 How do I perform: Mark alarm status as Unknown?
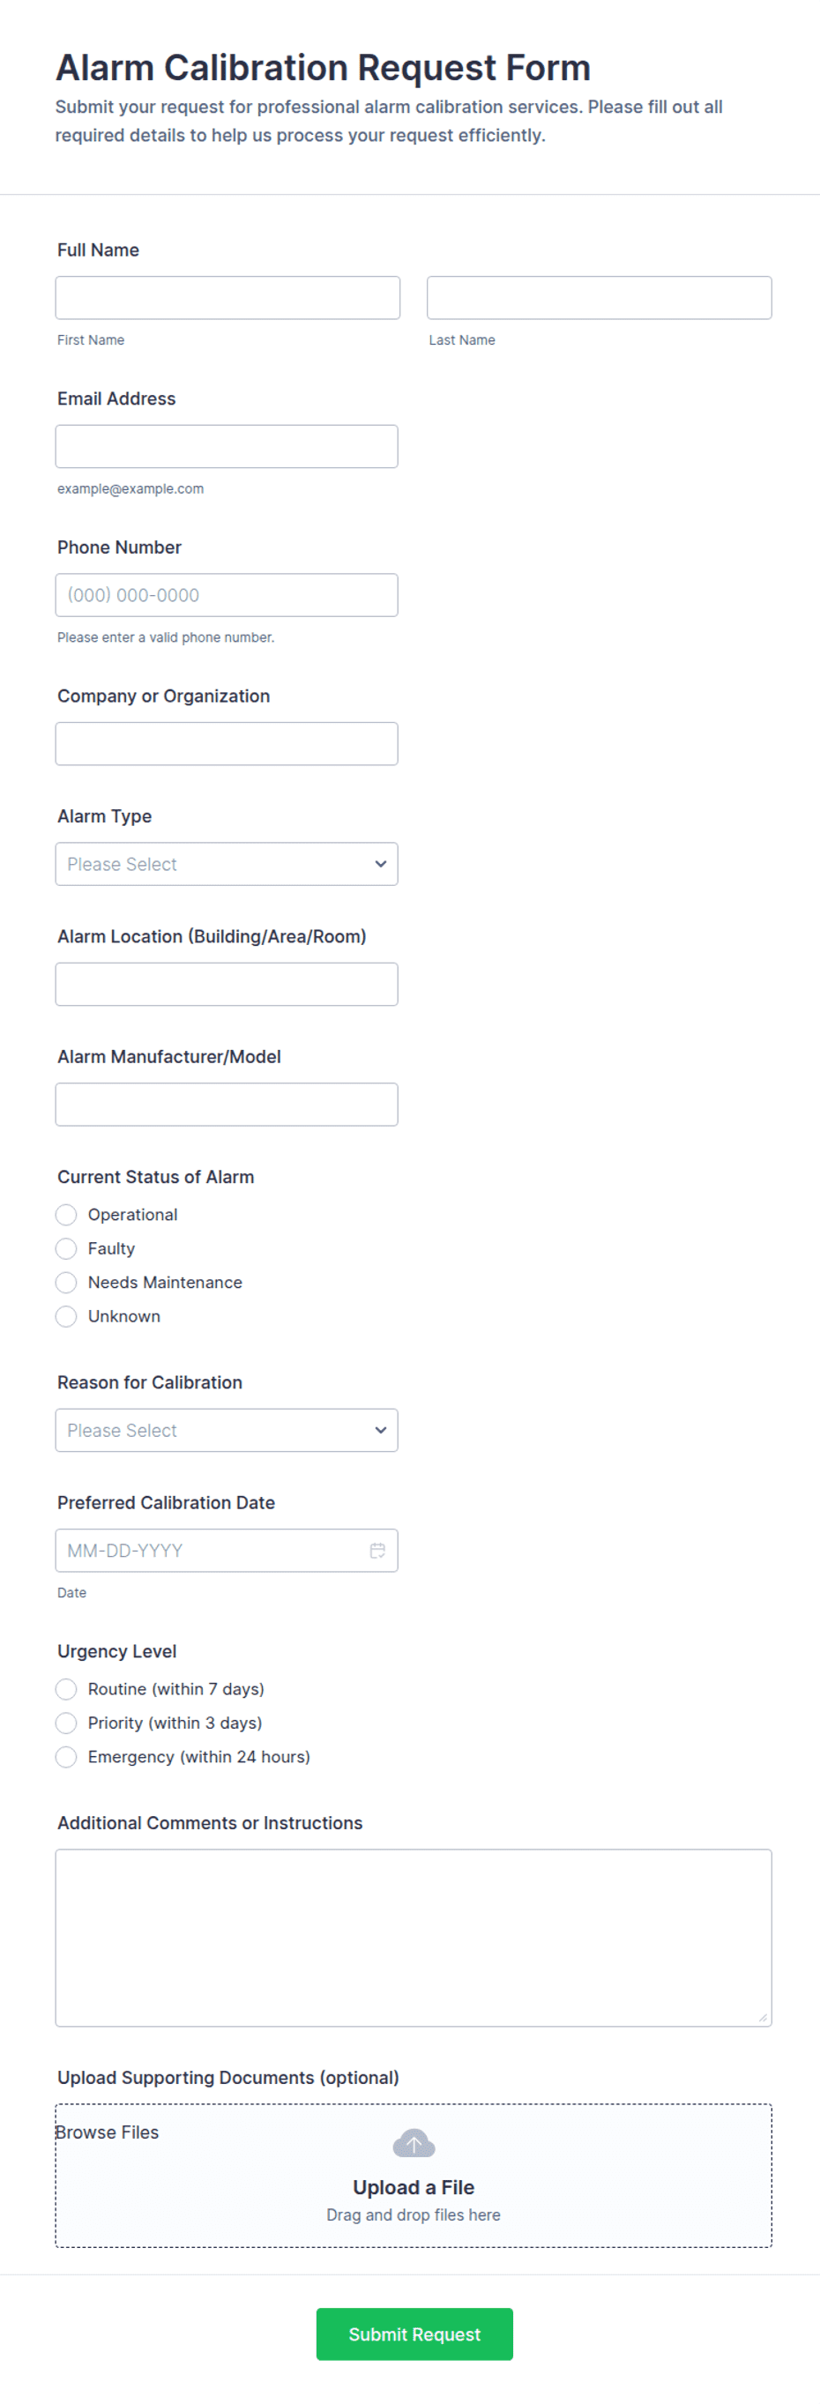(x=66, y=1316)
